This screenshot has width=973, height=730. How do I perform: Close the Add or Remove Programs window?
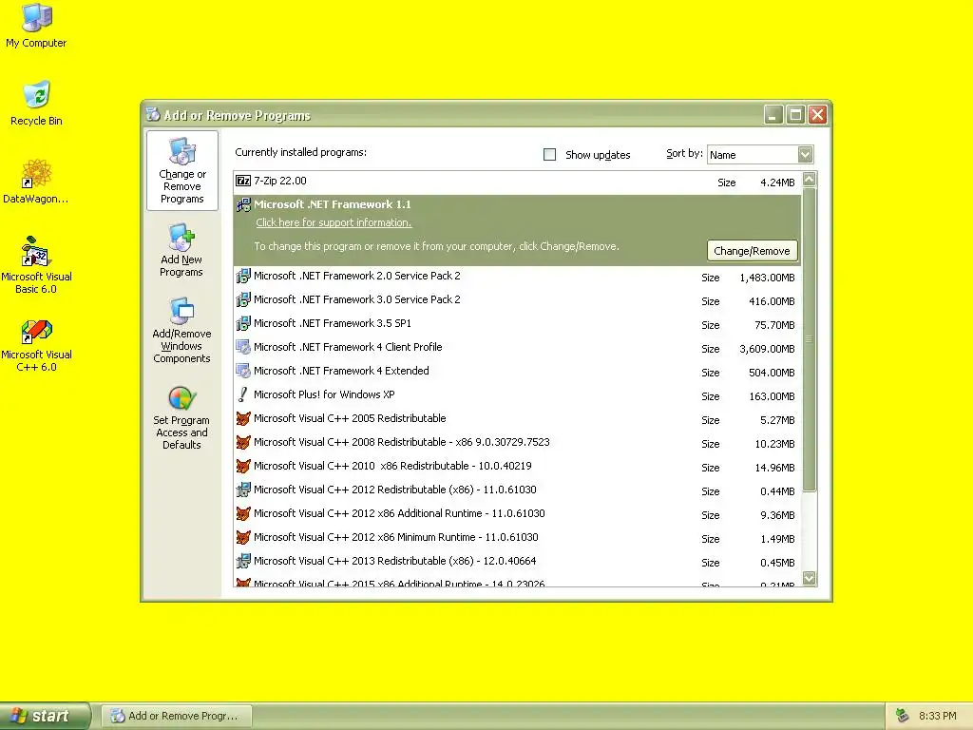click(818, 115)
